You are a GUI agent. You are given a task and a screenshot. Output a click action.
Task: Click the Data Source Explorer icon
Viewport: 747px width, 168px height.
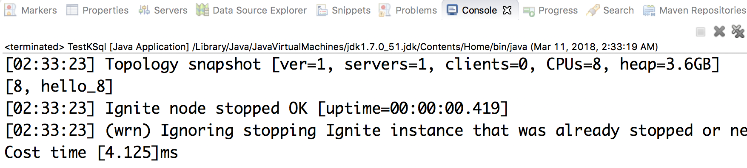202,10
